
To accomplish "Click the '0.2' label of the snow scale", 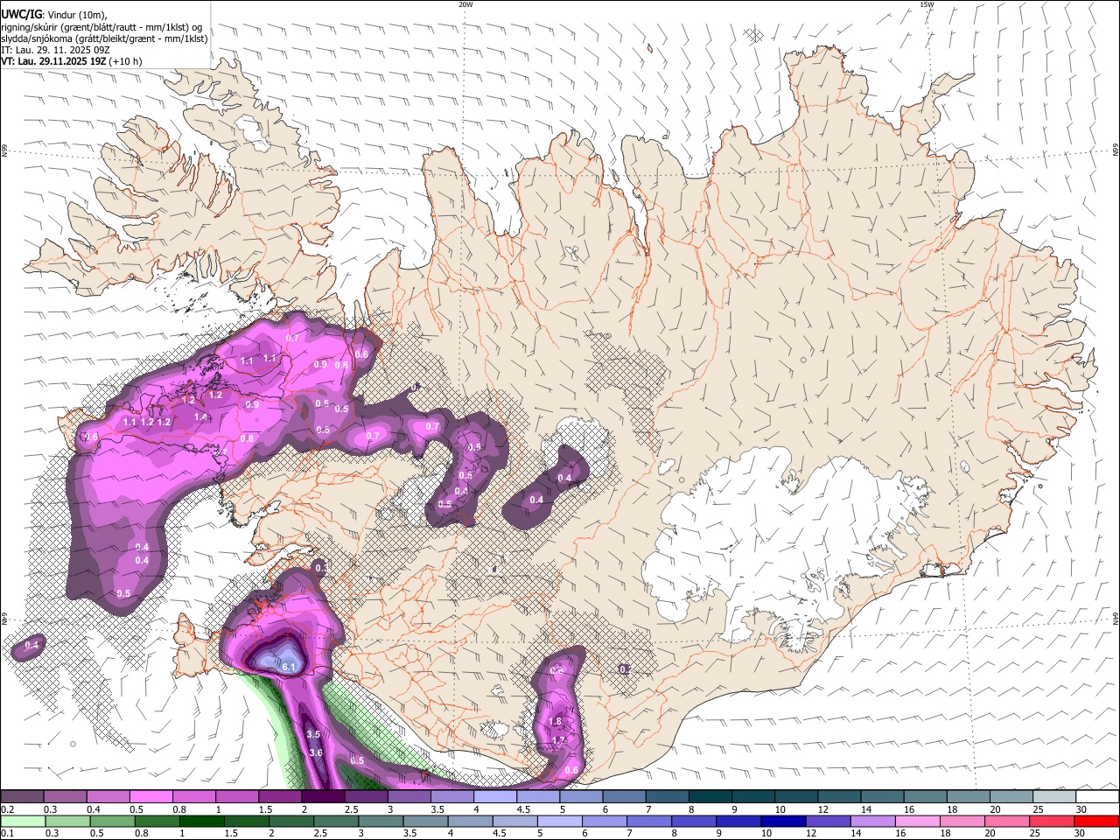I will (x=7, y=809).
